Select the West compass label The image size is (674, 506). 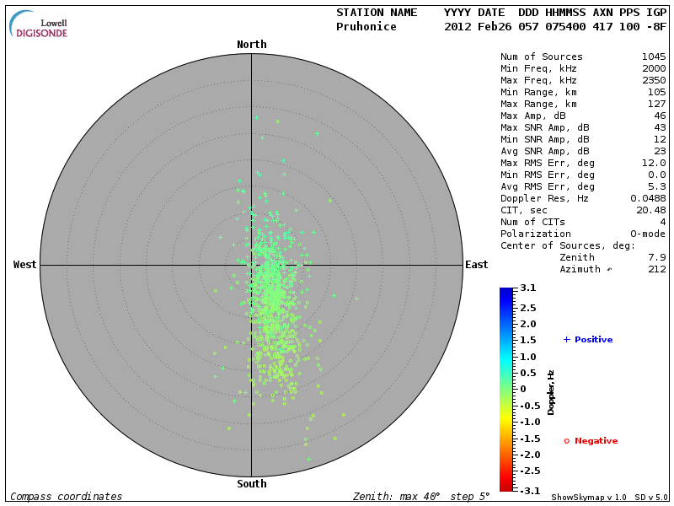coord(25,265)
